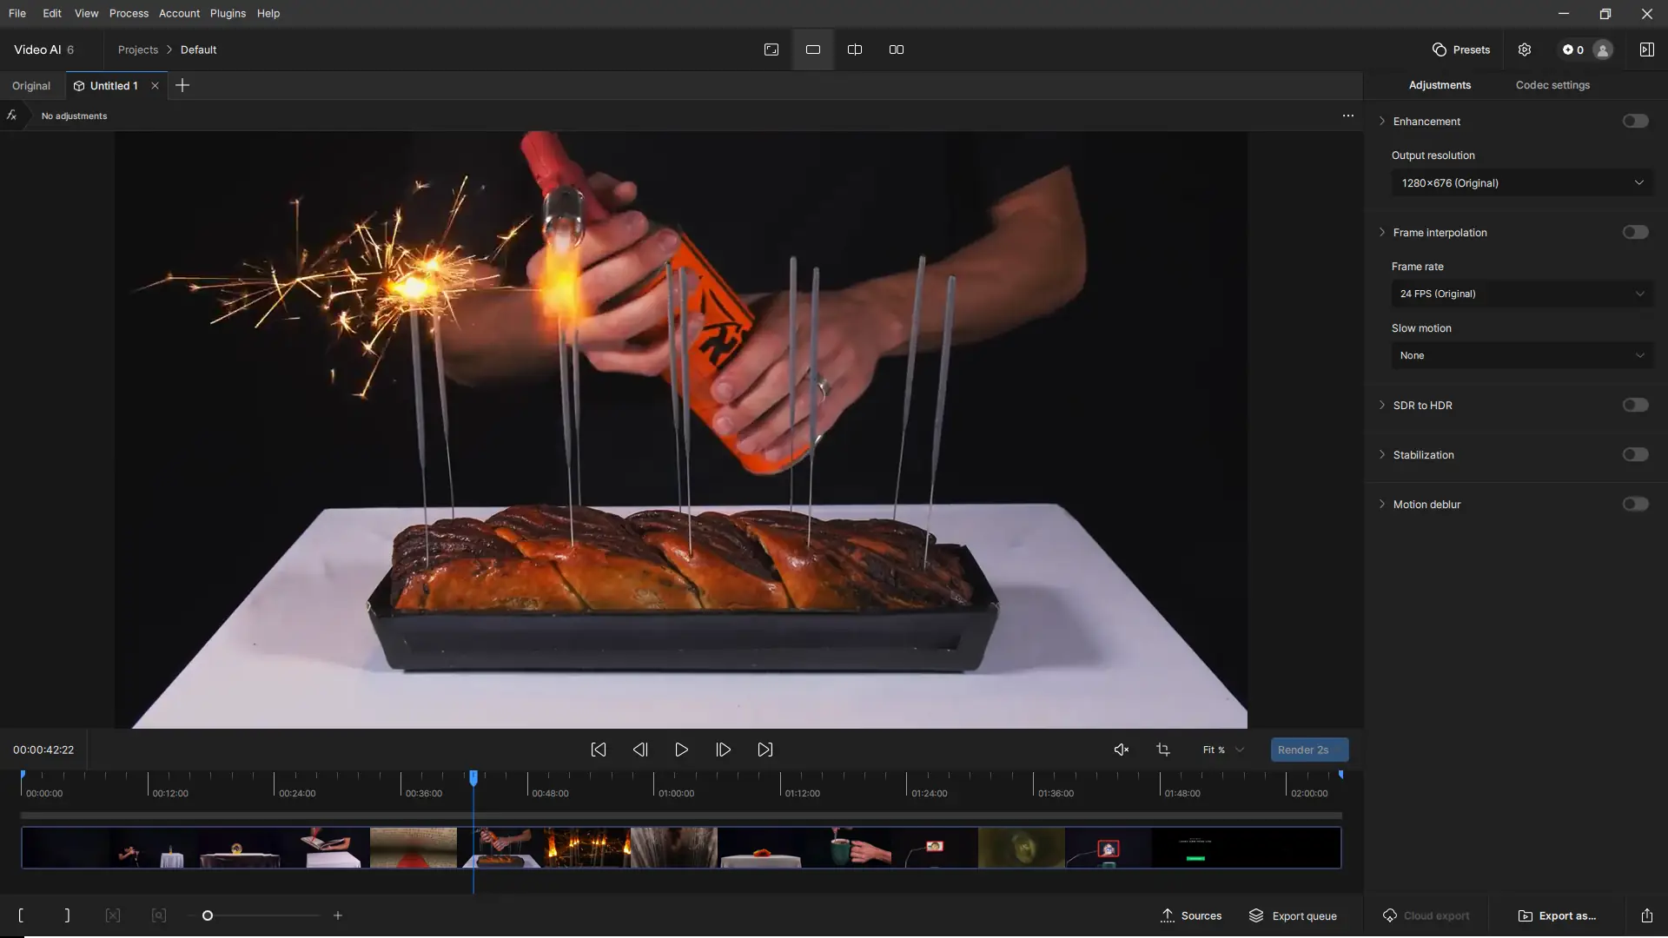
Task: Switch to the Codec settings tab
Action: (x=1552, y=85)
